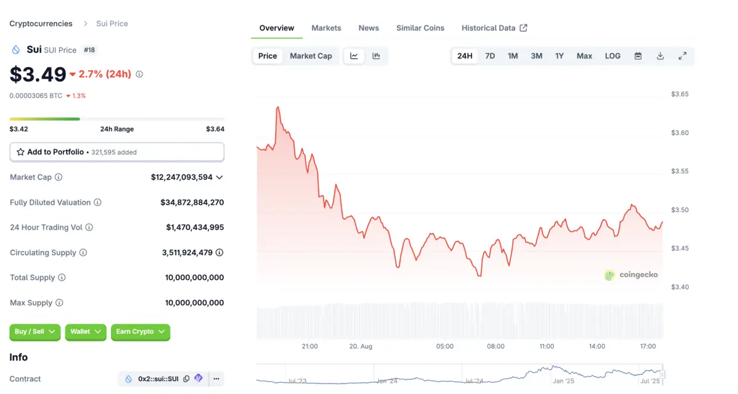Click Add to Portfolio button
The image size is (738, 394).
click(x=117, y=152)
